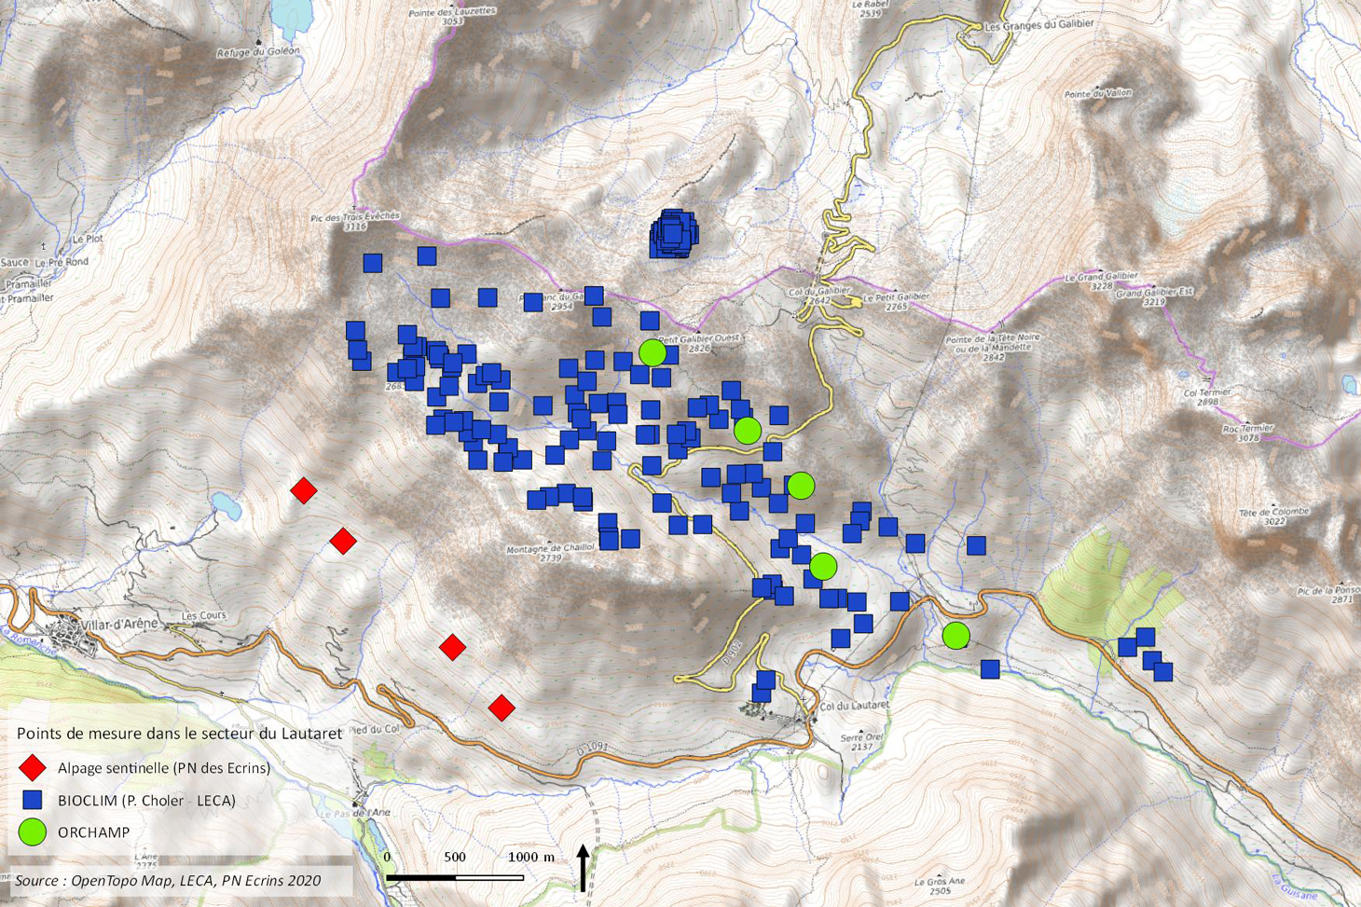
Task: Click the Col Termier 2898 label
Action: (x=1207, y=397)
